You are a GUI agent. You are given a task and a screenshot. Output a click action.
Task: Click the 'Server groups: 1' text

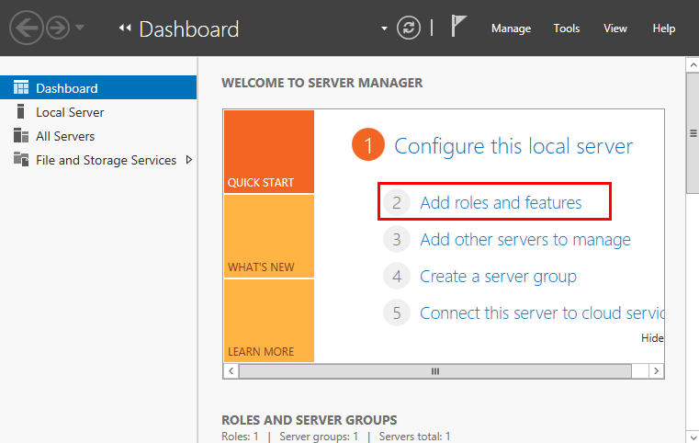[x=319, y=437]
